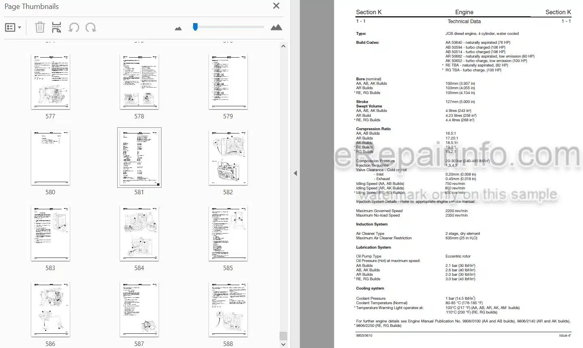Viewport: 583px width, 348px height.
Task: Click the thumbnail scrollbar down arrow
Action: click(283, 344)
